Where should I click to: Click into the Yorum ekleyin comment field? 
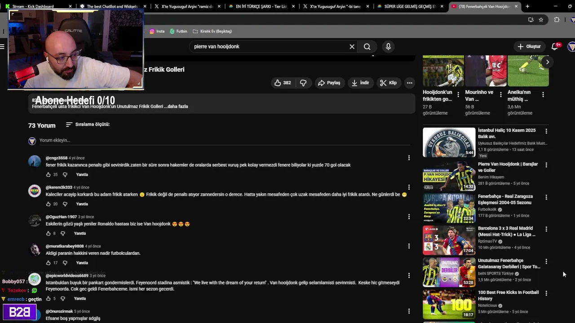coord(225,140)
